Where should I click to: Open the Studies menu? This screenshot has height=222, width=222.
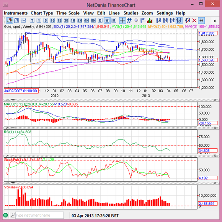coord(131,13)
